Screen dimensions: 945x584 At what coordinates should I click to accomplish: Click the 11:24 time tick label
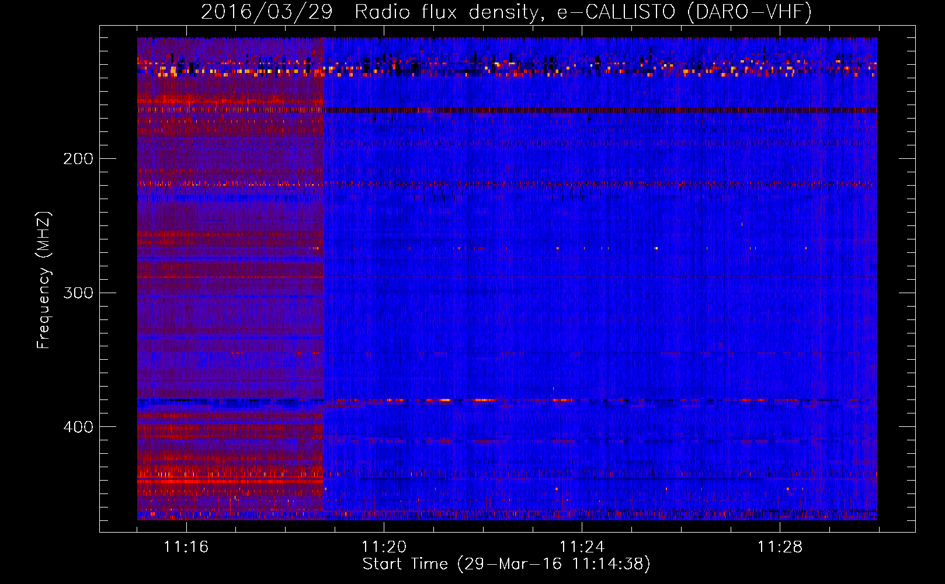(x=582, y=547)
